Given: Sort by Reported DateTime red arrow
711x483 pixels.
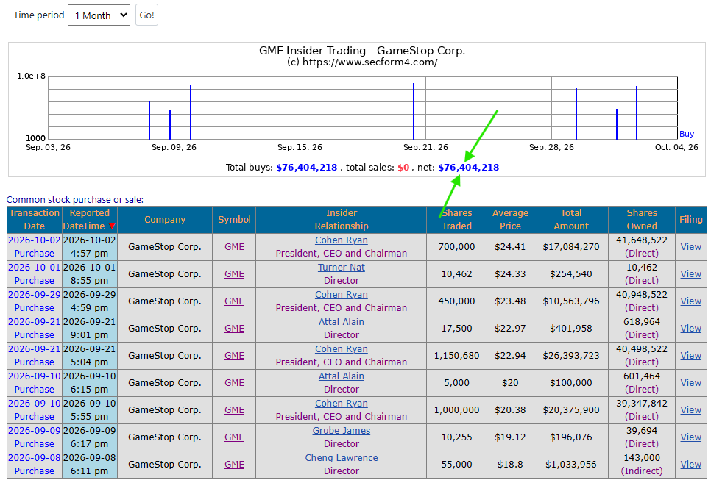Looking at the screenshot, I should click(x=112, y=226).
